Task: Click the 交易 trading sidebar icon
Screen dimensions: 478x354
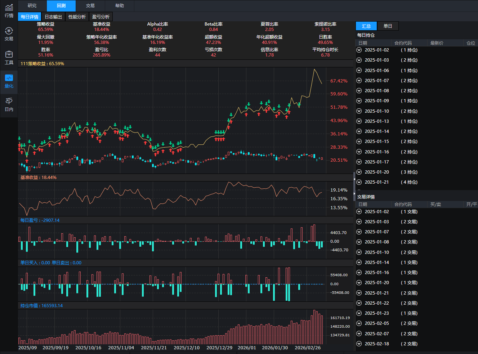Action: tap(9, 34)
